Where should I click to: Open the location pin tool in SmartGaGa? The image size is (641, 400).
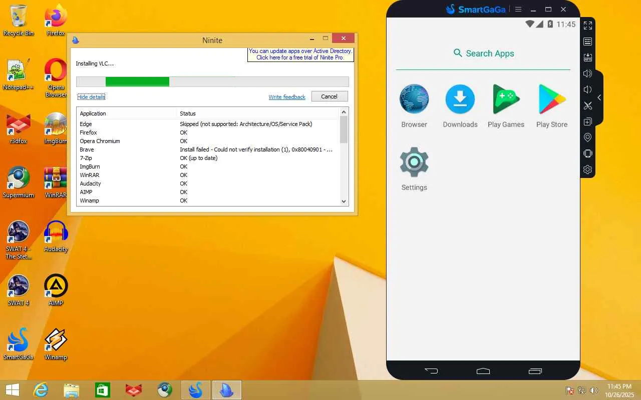588,137
